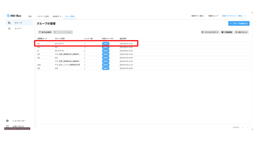Click the Mill-Box logo icon
Viewport: 257px width, 144px height.
pos(8,16)
